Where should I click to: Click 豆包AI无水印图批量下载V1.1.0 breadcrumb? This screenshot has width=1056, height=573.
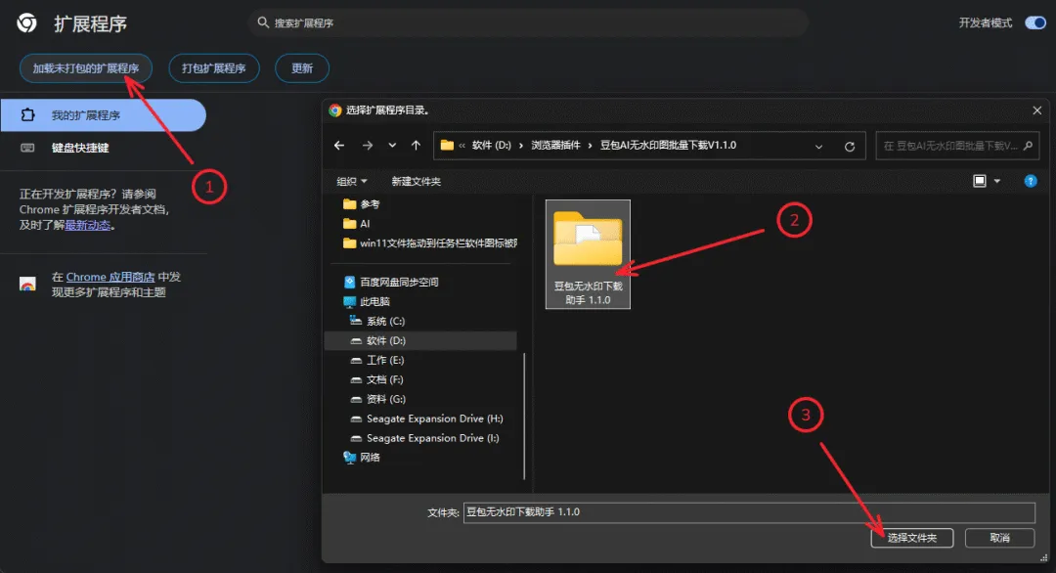(668, 145)
